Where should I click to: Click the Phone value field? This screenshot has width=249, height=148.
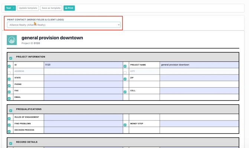(x=83, y=84)
